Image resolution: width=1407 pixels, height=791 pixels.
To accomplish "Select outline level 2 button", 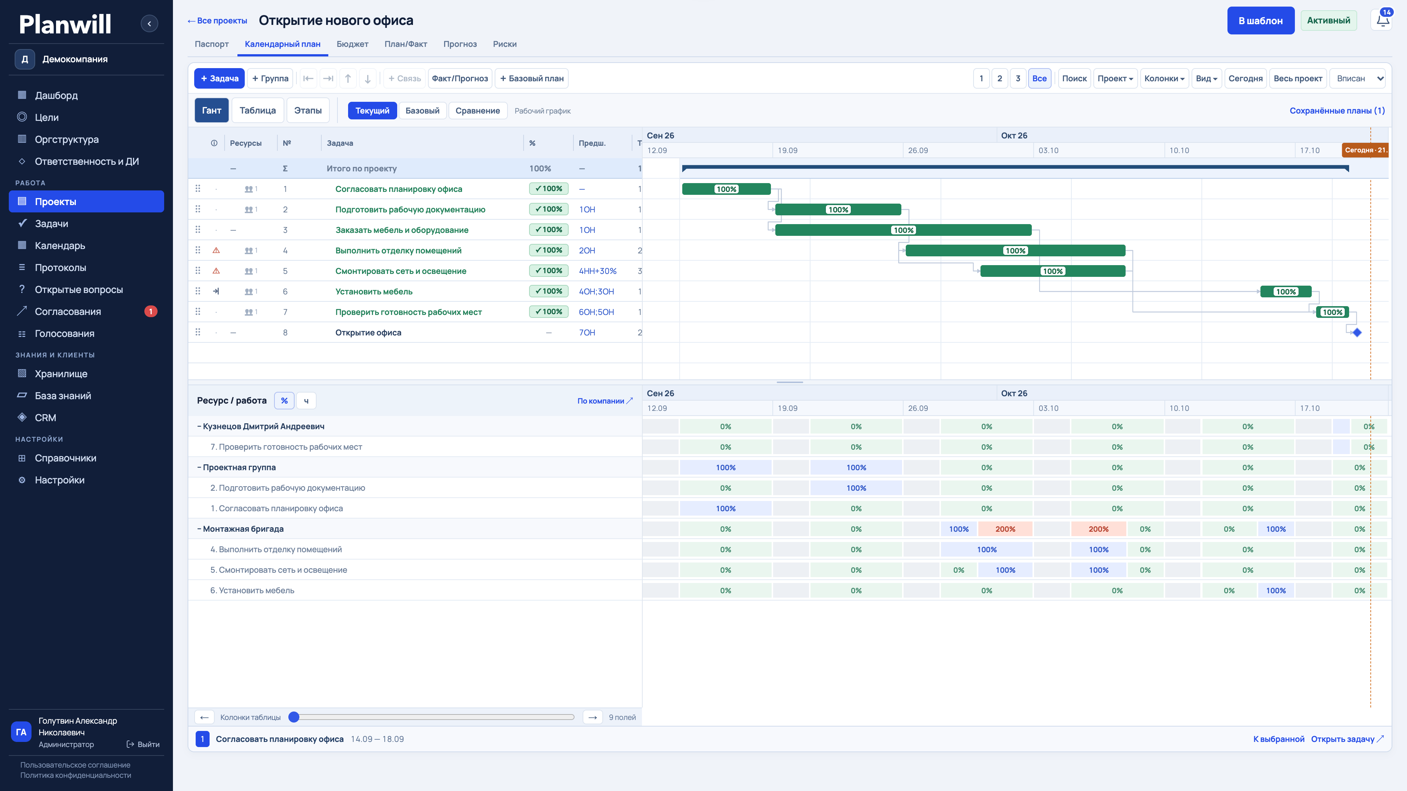I will click(x=1000, y=79).
